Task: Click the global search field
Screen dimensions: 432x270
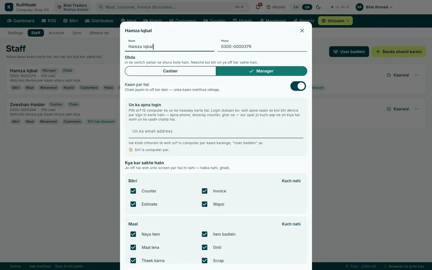Action: pos(172,7)
